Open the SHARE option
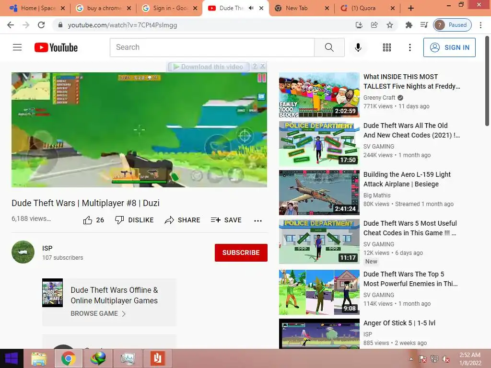 [182, 220]
